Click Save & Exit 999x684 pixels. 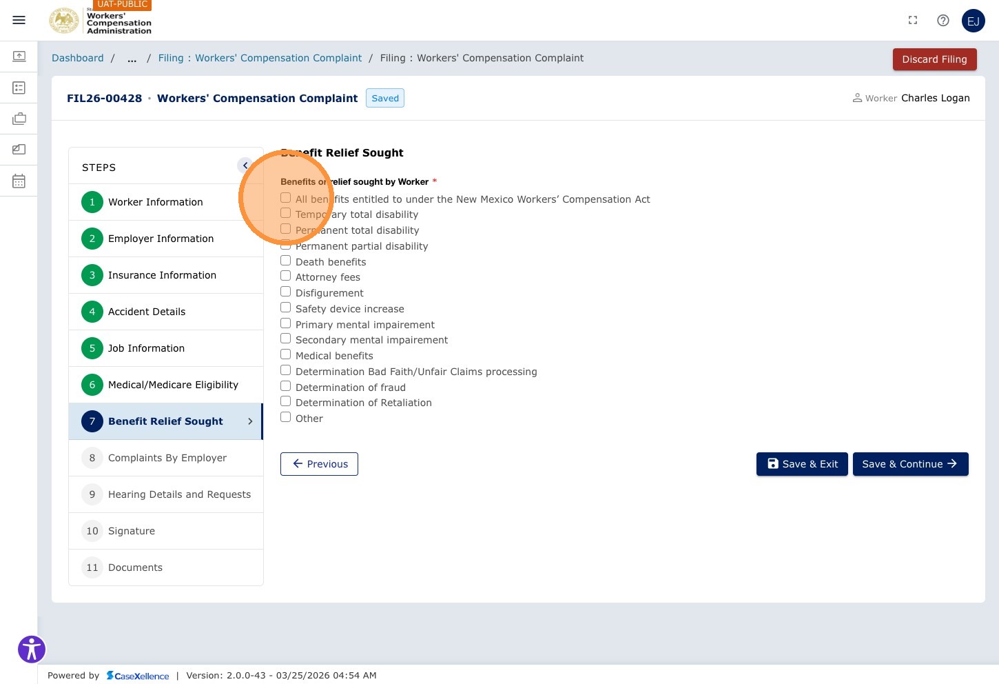pos(802,464)
